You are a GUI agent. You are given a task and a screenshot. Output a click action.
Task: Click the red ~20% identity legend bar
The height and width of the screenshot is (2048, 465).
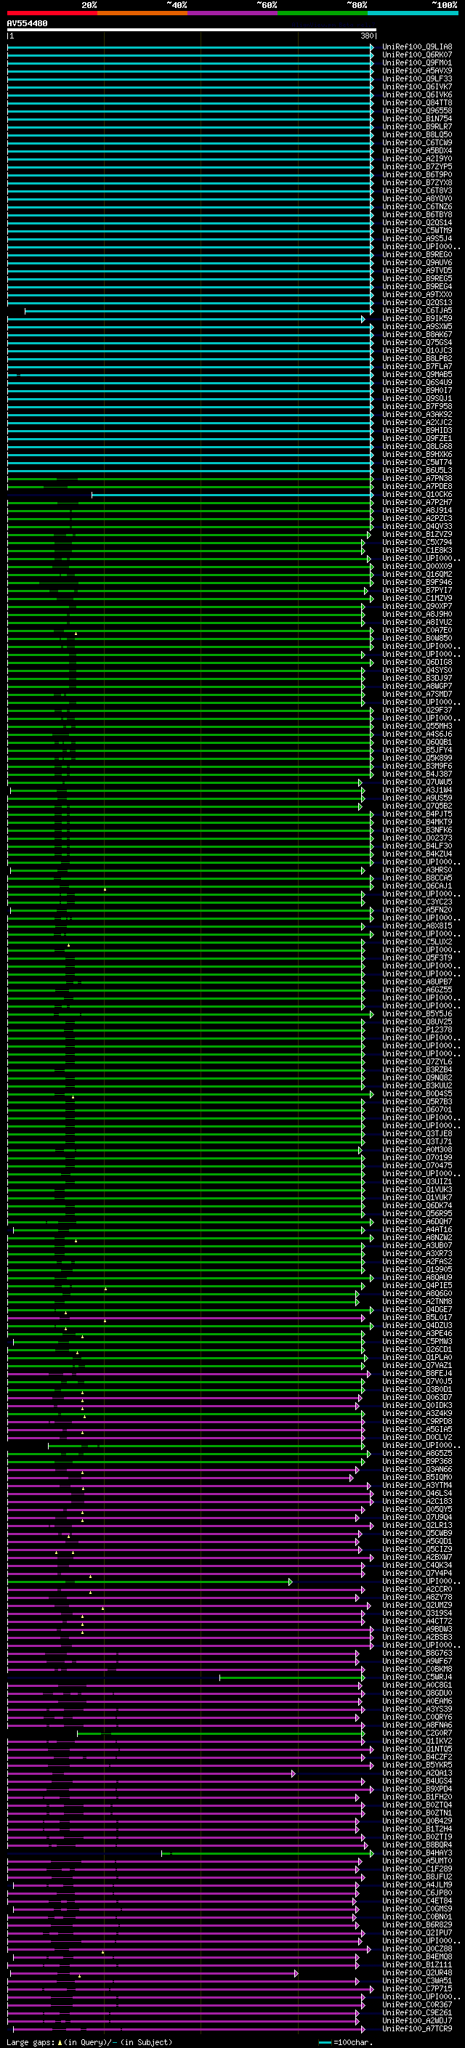click(x=52, y=13)
